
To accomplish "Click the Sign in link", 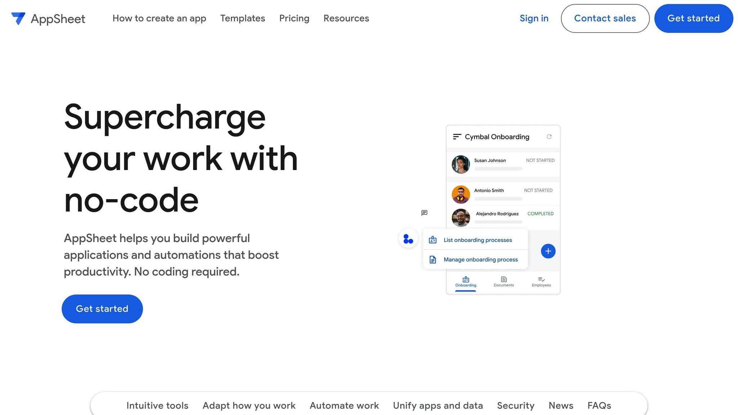I will [534, 18].
